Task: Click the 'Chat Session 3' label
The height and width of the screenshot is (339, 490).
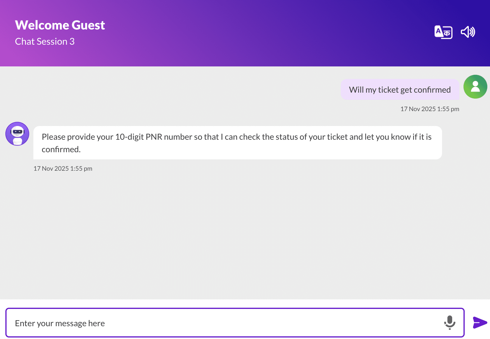Action: [45, 41]
